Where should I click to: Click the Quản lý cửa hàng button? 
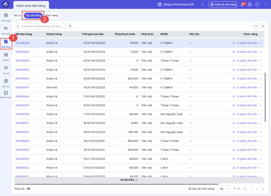point(223,4)
